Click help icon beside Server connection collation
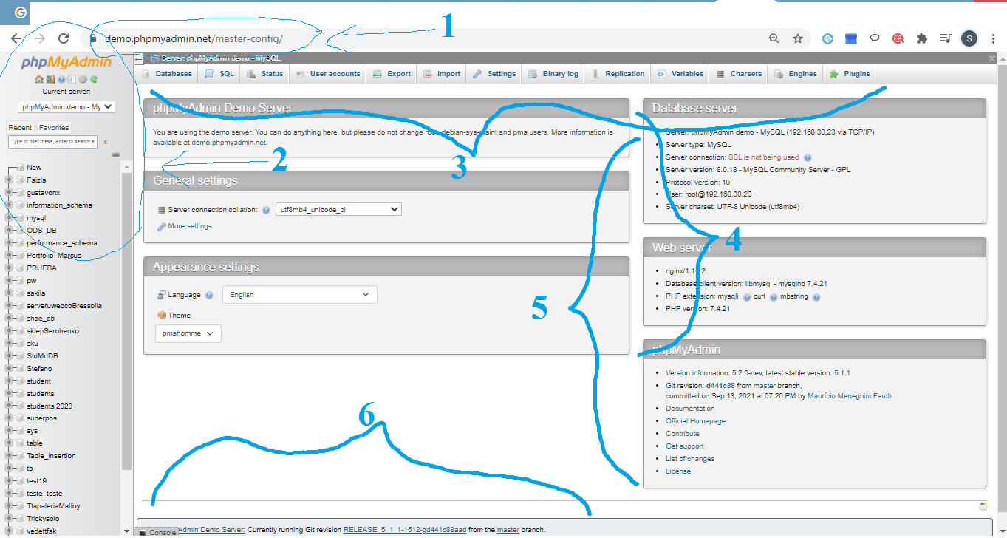1007x538 pixels. coord(265,209)
